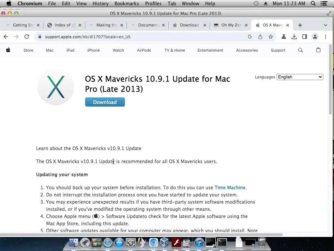Open System Preferences from the Dock
Screen dimensions: 334x251
tap(130, 243)
